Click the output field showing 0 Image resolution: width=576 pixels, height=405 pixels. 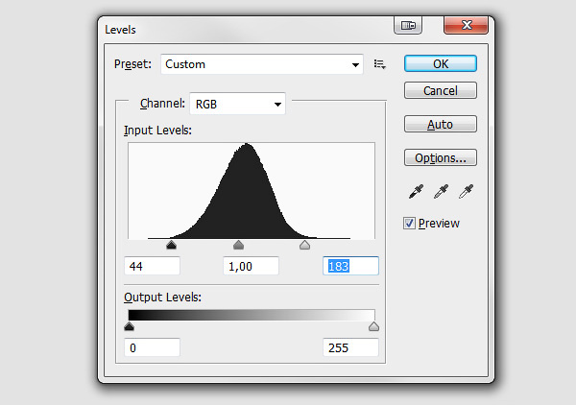pos(152,347)
